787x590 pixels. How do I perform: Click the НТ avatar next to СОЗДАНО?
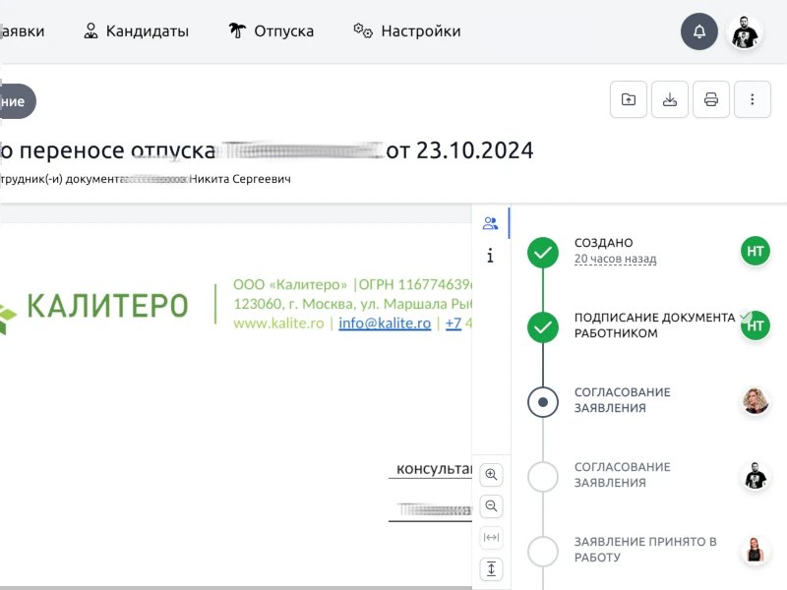point(755,251)
